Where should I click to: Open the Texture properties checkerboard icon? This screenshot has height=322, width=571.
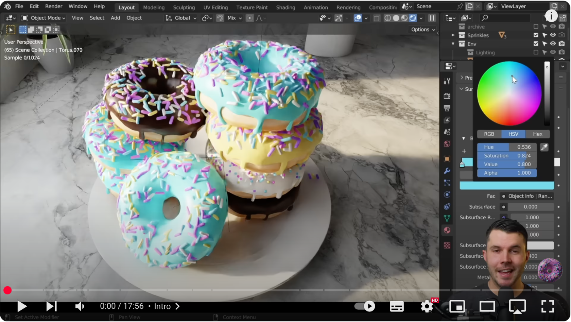pos(447,245)
